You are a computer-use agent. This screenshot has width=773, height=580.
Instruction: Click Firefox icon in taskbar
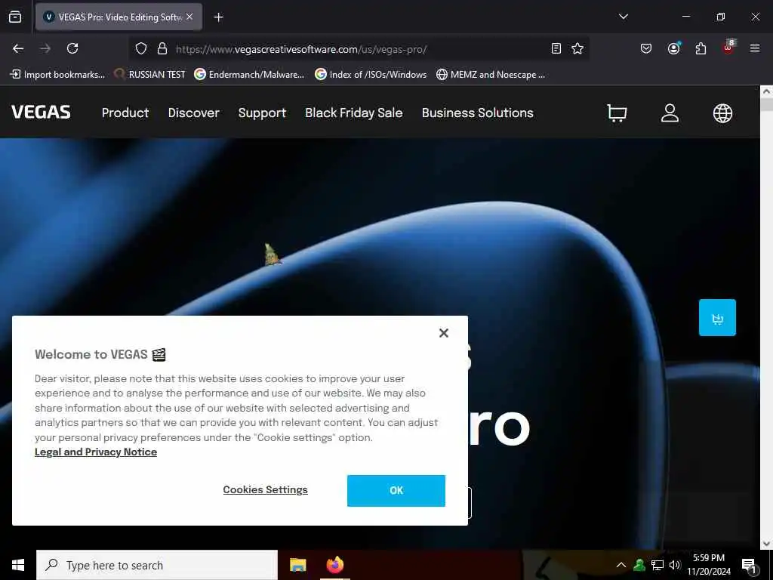[x=335, y=565]
